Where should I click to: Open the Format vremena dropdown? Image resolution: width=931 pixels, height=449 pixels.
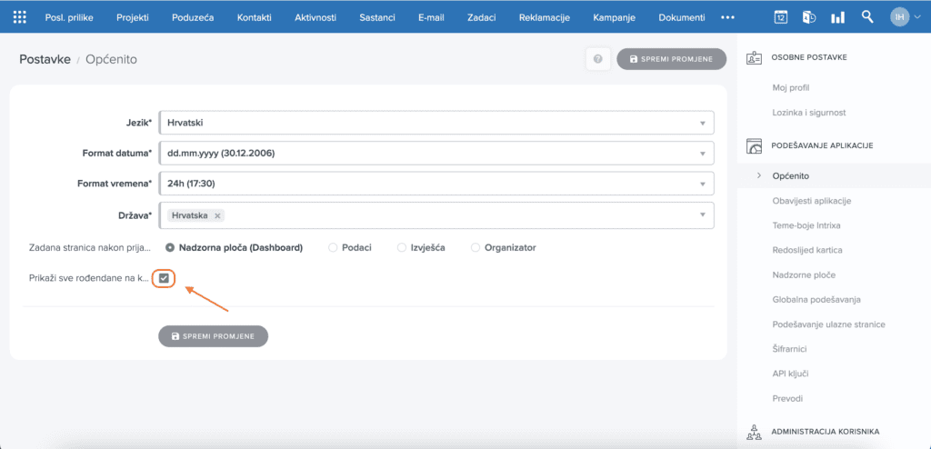[x=435, y=183]
